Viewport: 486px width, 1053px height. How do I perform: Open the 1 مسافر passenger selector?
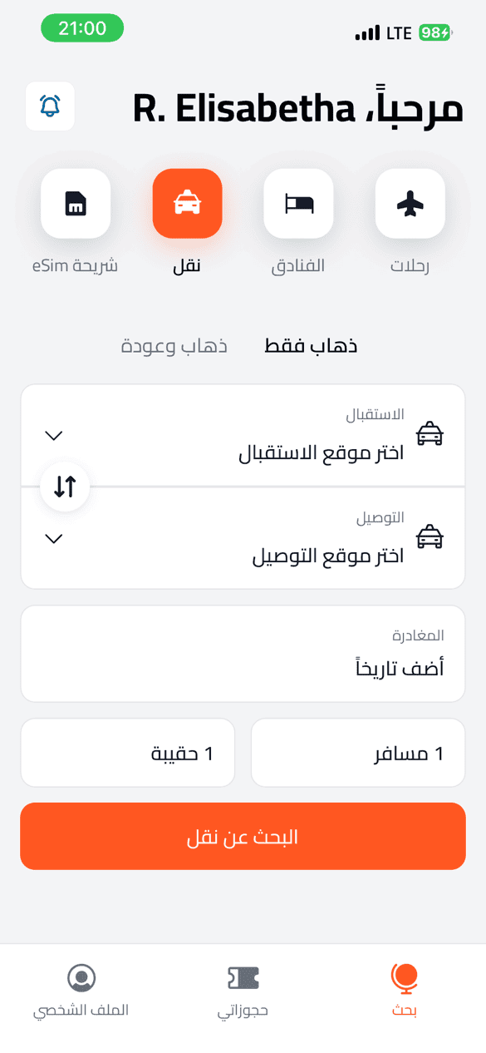[x=358, y=752]
